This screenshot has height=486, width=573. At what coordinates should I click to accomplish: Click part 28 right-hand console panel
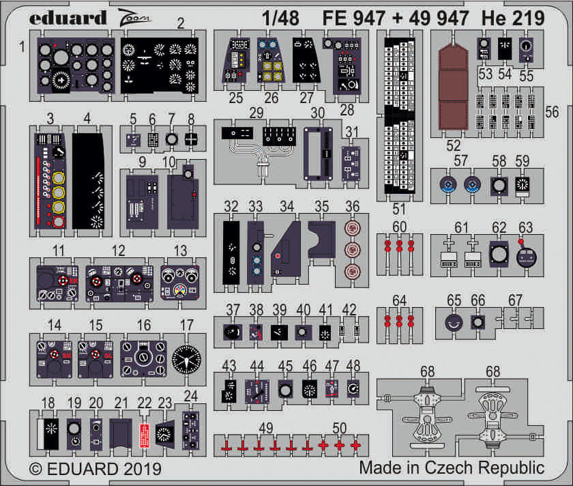[342, 66]
